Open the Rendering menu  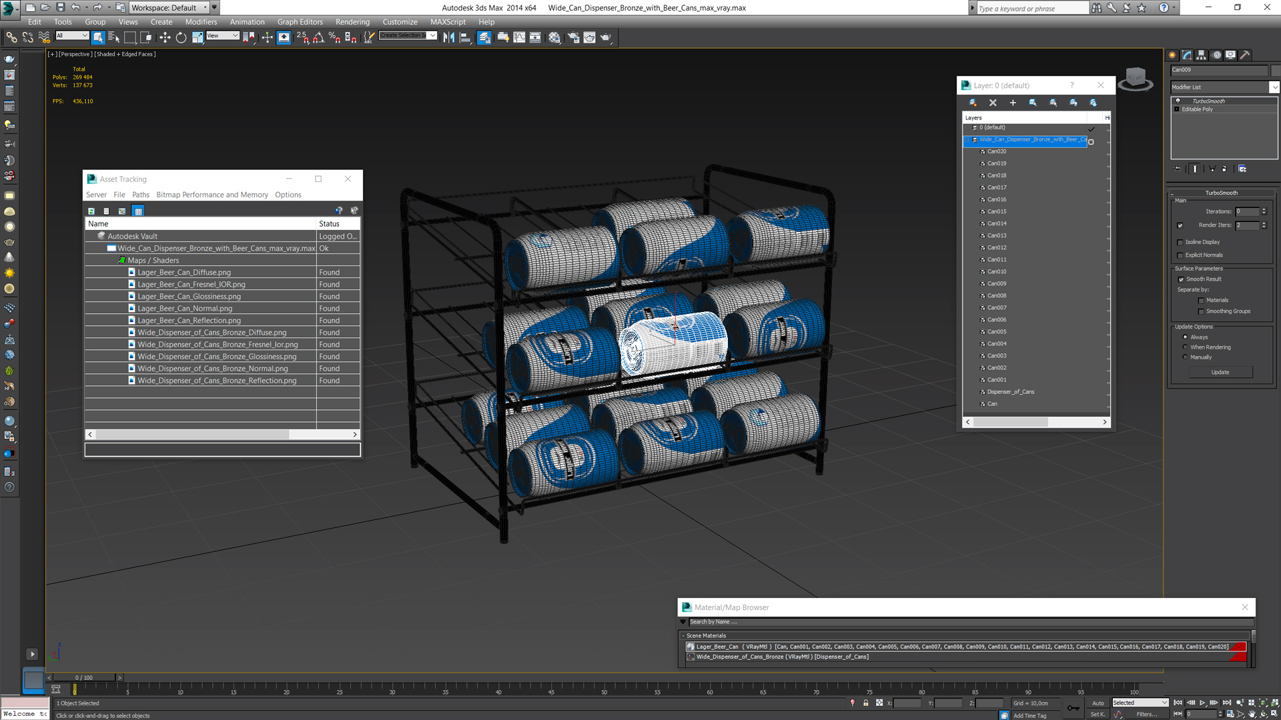click(x=352, y=22)
